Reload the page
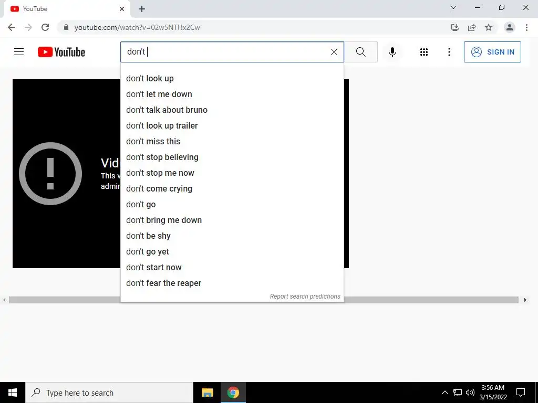The width and height of the screenshot is (538, 403). (45, 27)
